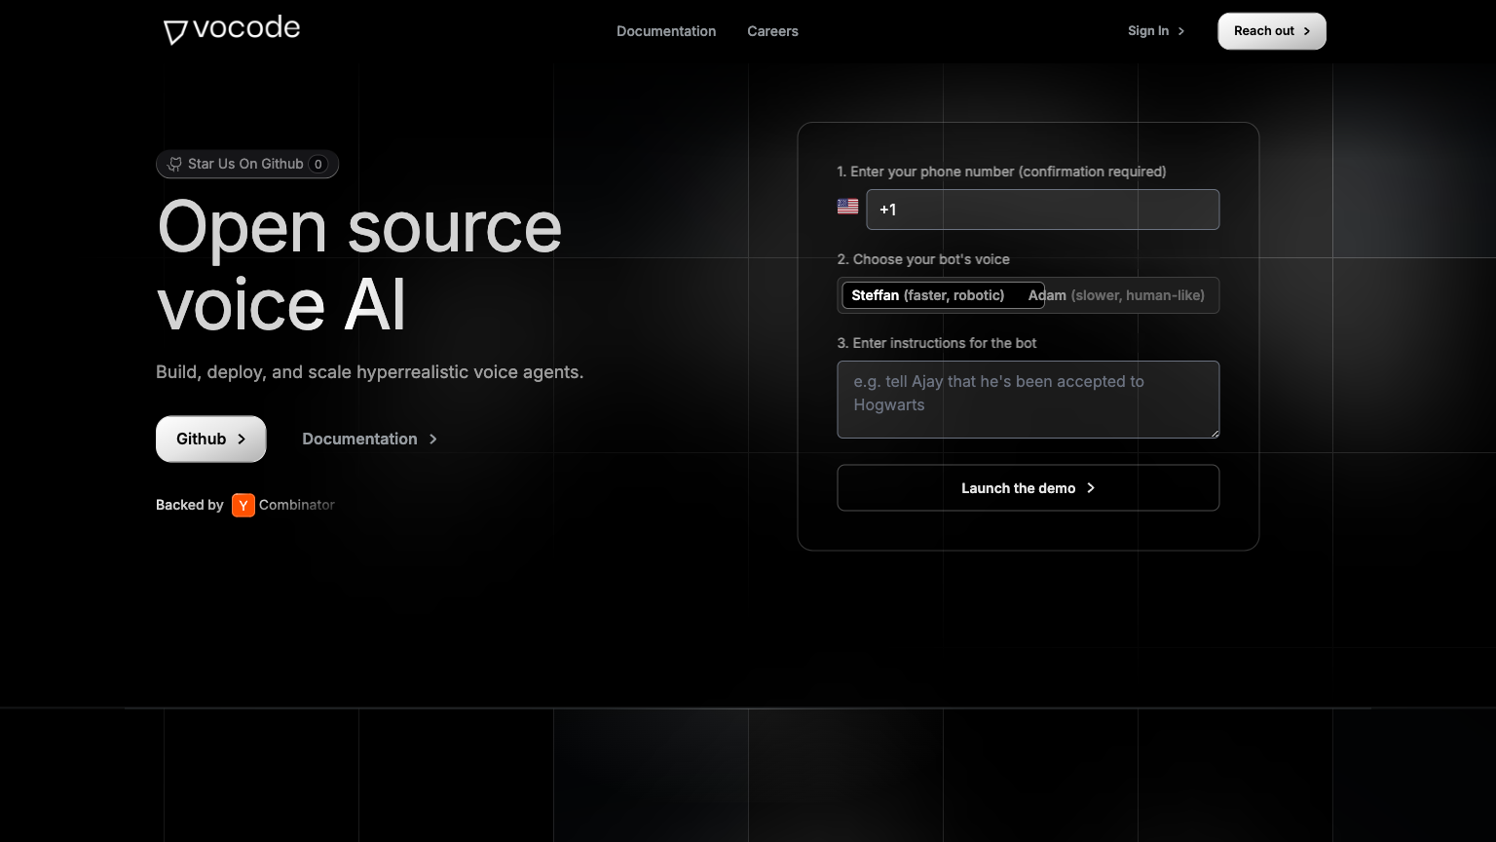Image resolution: width=1496 pixels, height=842 pixels.
Task: Click the US flag country icon
Action: point(847,207)
